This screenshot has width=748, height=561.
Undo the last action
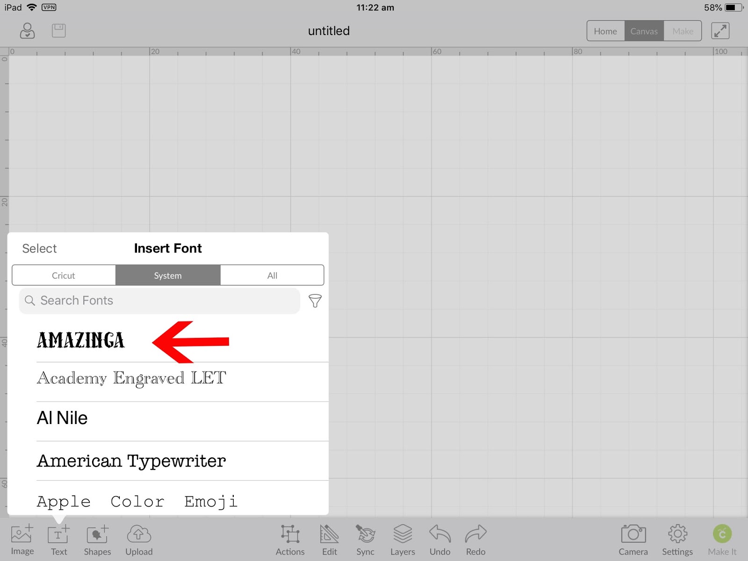439,540
